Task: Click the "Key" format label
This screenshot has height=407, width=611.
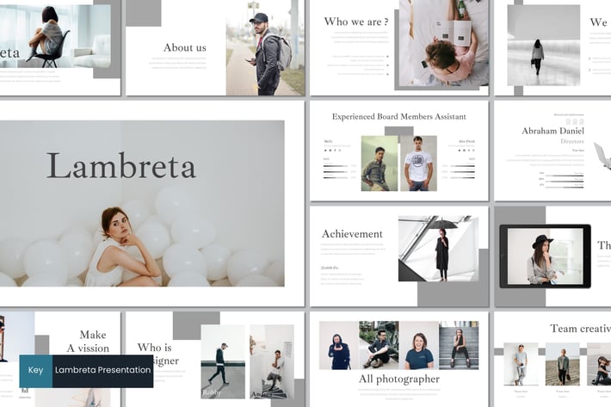Action: tap(36, 371)
